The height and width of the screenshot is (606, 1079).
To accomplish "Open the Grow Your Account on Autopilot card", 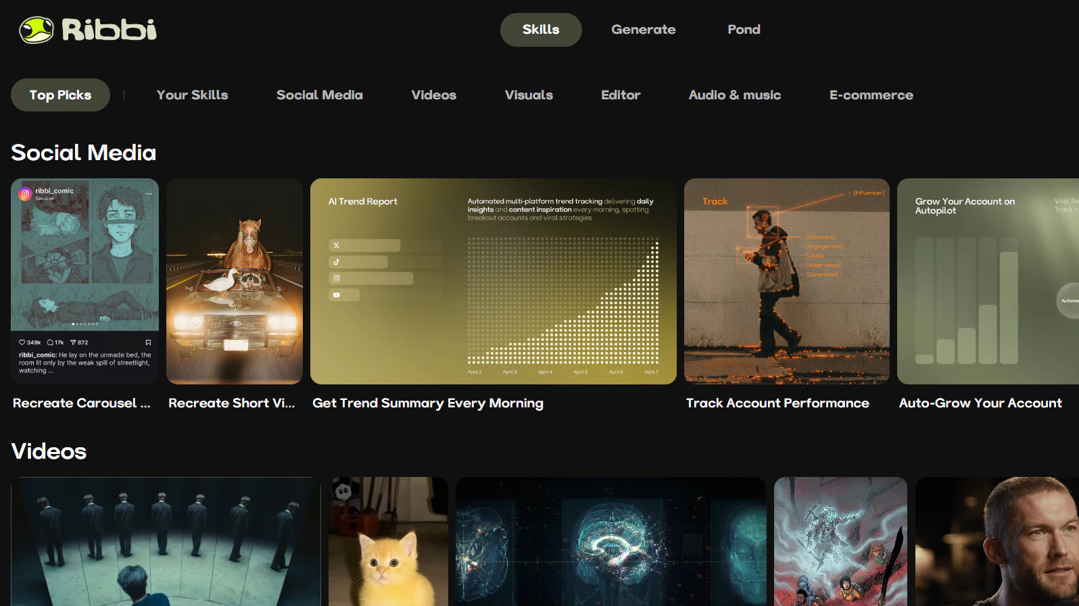I will pyautogui.click(x=988, y=281).
